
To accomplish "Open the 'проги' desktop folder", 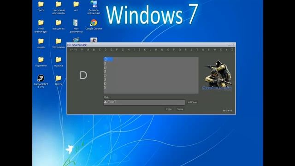I will click(x=41, y=6).
